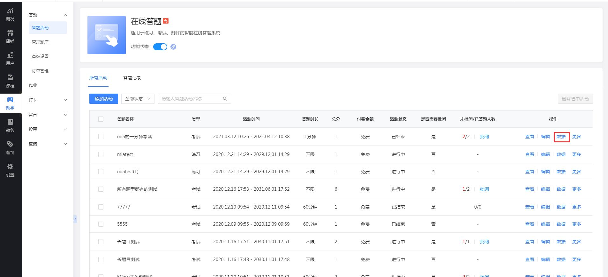
Task: Click the 未批阅/已答题人数 column header
Action: coord(477,119)
